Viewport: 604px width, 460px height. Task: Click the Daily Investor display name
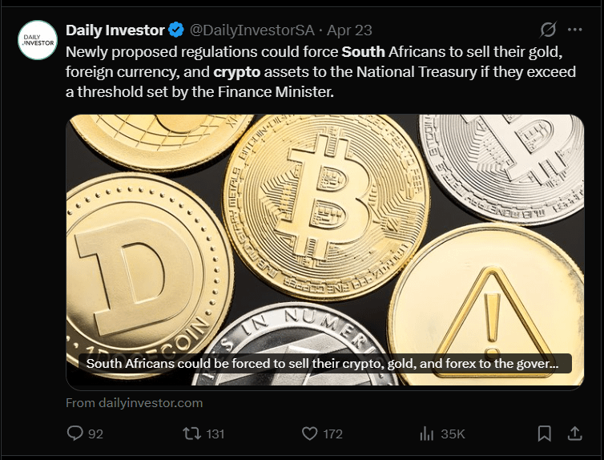coord(115,30)
